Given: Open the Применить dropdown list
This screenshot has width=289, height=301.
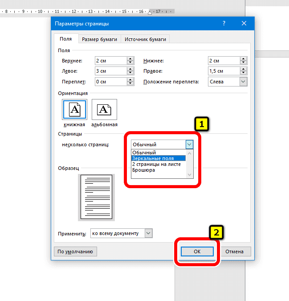Looking at the screenshot, I should point(149,233).
